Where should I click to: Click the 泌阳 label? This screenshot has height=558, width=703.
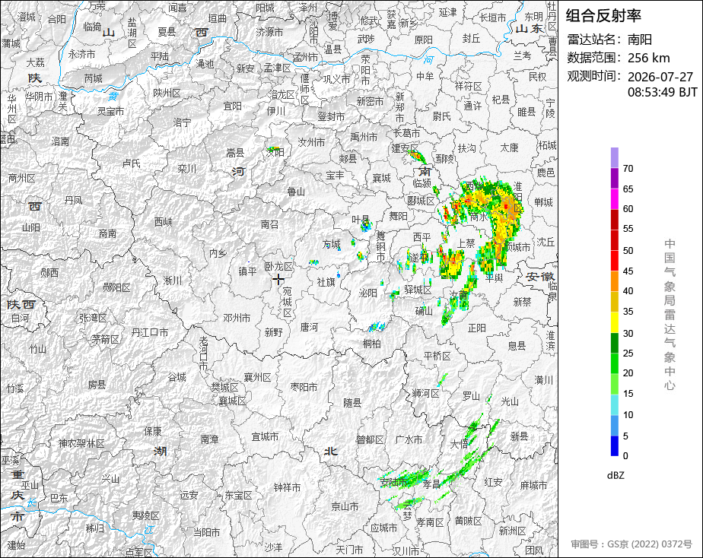(368, 293)
